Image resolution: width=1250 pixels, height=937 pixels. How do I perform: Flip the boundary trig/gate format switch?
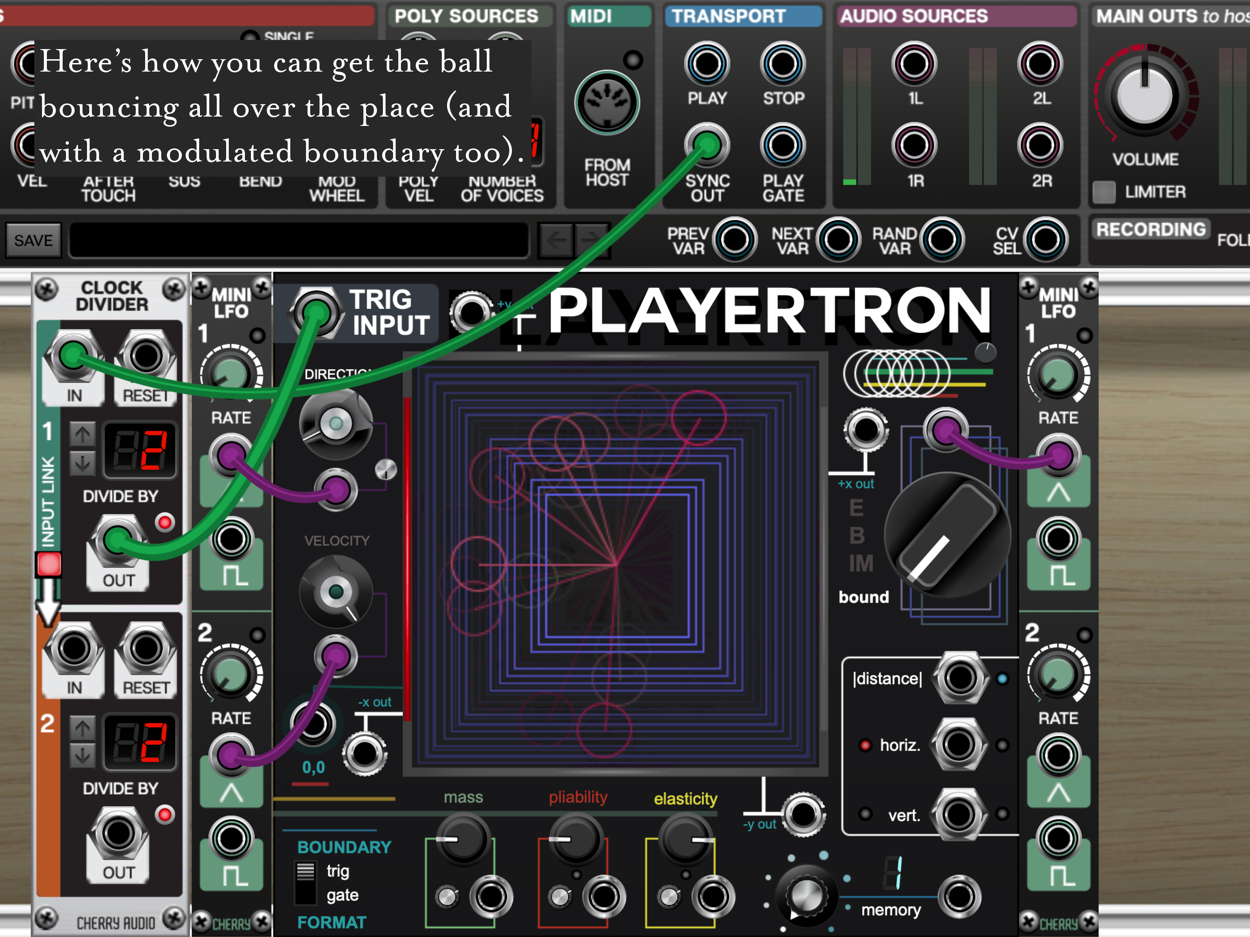pos(306,883)
